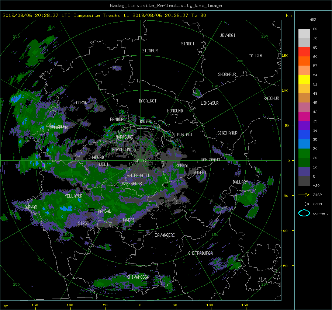Click the SINDHANUR city label
The image size is (332, 310).
point(227,133)
